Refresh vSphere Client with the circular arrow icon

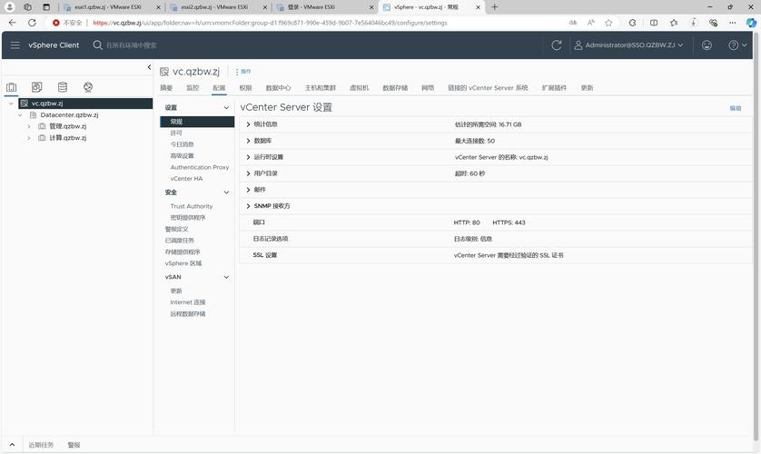556,45
